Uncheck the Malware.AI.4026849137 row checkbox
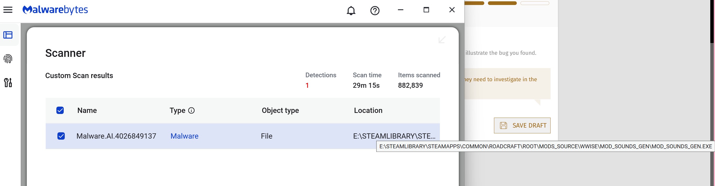 pyautogui.click(x=61, y=136)
